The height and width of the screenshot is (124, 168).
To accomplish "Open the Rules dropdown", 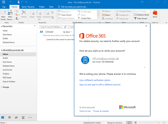I will 107,15.
